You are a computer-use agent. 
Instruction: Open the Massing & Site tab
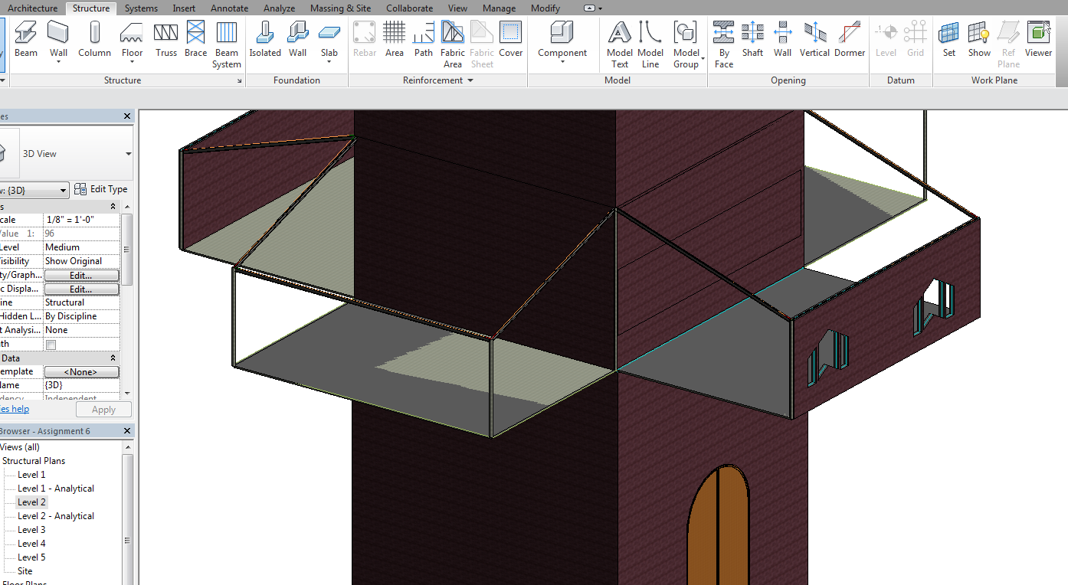[x=341, y=8]
